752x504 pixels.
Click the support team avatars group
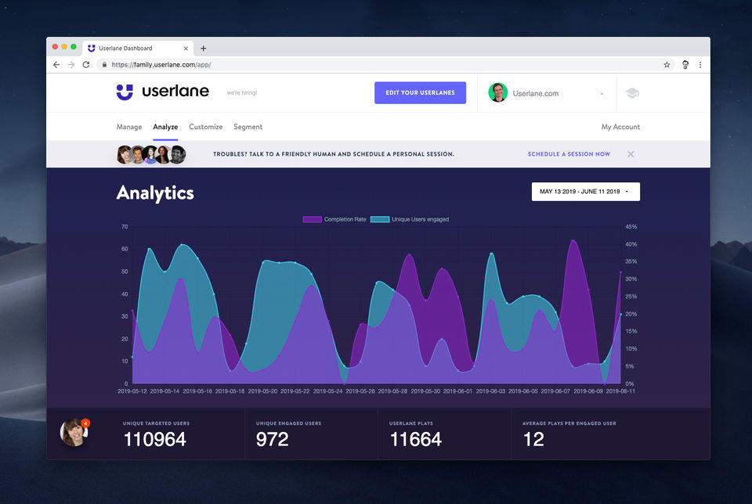click(x=151, y=154)
